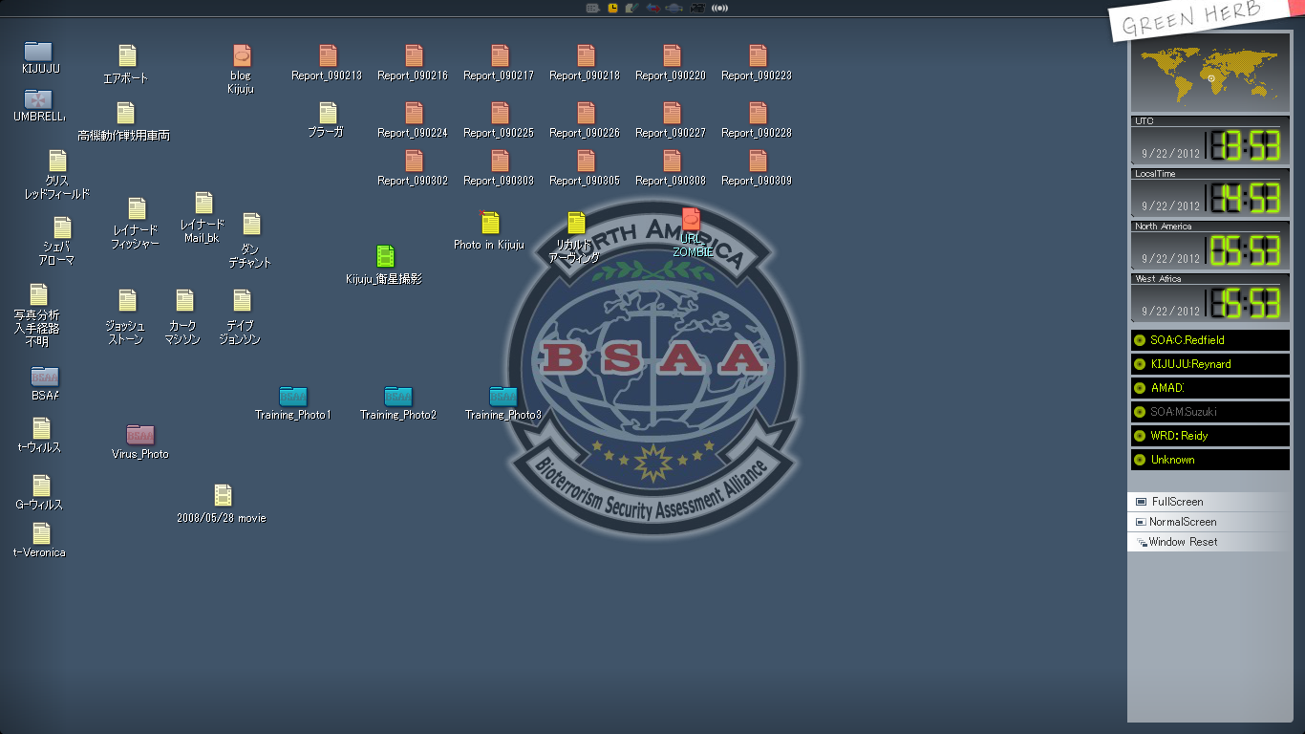Open the Training_Photo2 folder
Screen dimensions: 1305x734
tap(398, 396)
